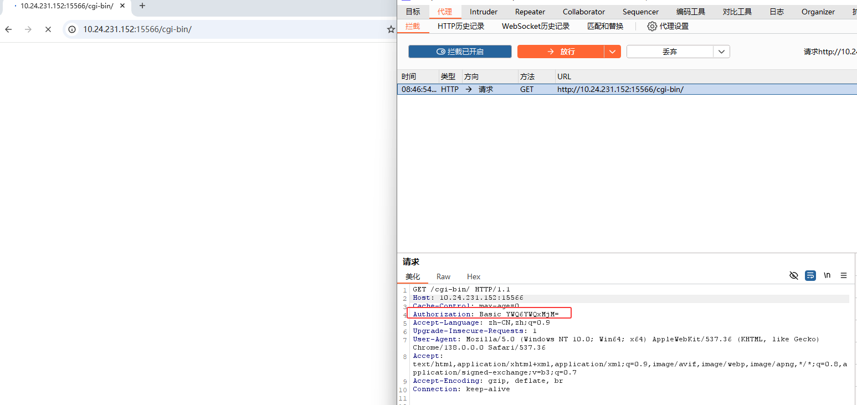Switch request view to Hex

click(x=474, y=276)
